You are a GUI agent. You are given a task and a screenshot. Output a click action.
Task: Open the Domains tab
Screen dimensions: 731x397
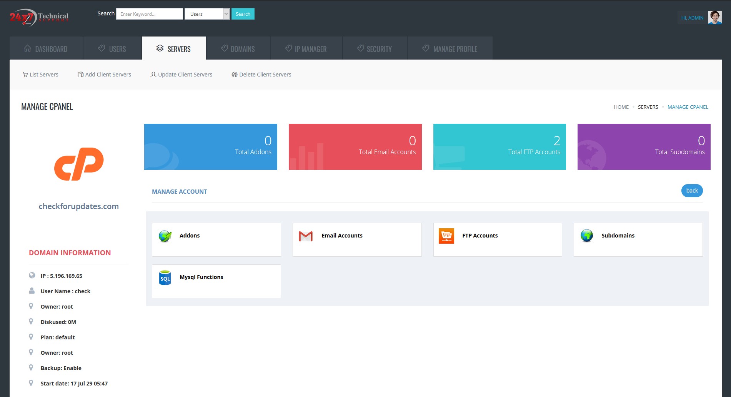tap(238, 49)
